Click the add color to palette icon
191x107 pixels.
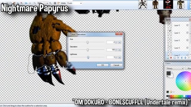pyautogui.click(x=168, y=92)
